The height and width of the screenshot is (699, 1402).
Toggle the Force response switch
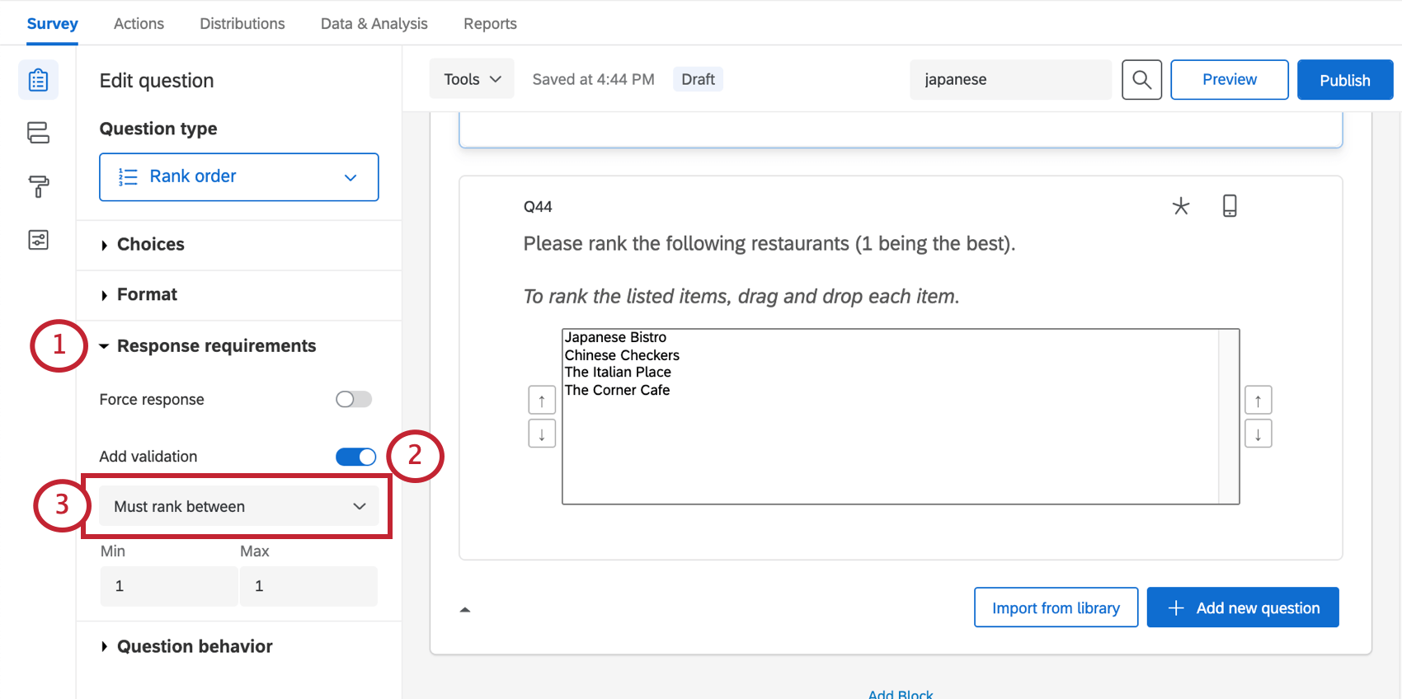[x=354, y=399]
